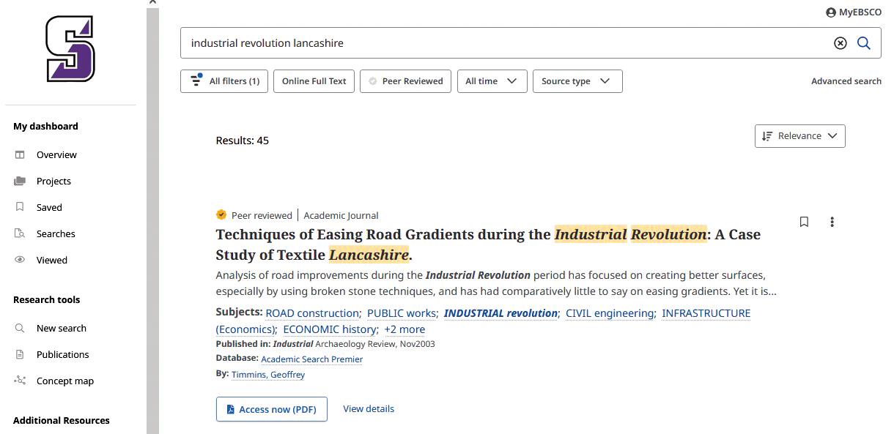Screen dimensions: 894x434
Task: Click into the search query text field
Action: click(x=498, y=43)
